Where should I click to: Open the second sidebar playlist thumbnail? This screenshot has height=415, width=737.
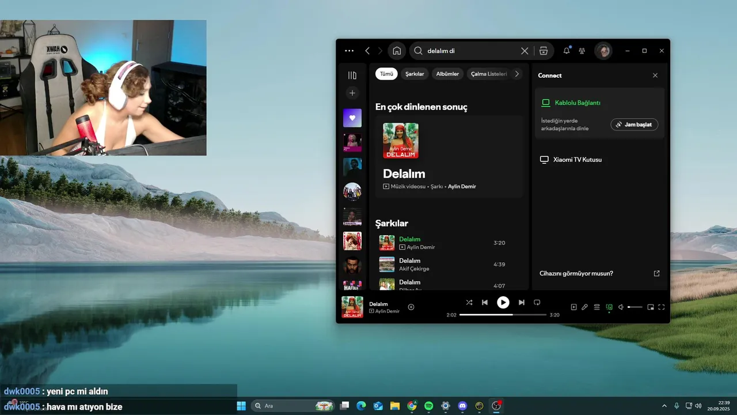point(352,142)
